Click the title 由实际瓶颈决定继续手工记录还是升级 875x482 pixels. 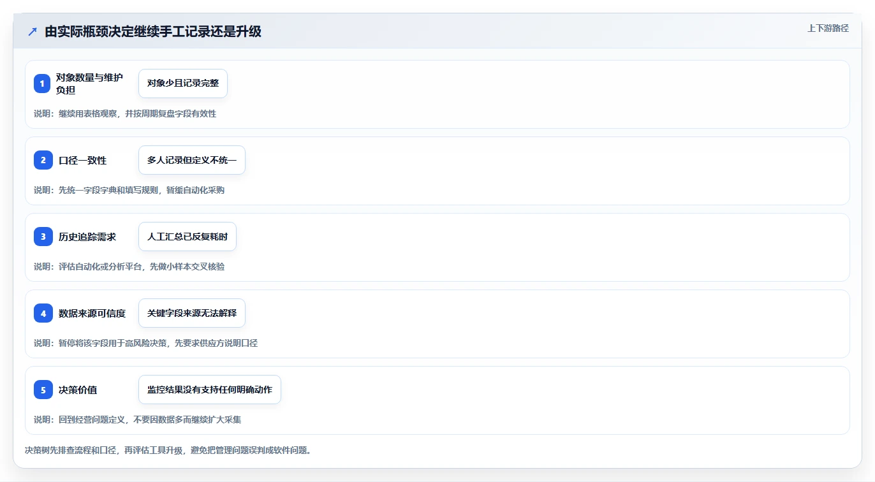point(153,32)
